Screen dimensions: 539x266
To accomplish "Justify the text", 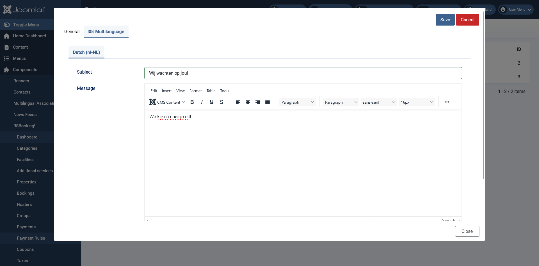I will [x=268, y=102].
